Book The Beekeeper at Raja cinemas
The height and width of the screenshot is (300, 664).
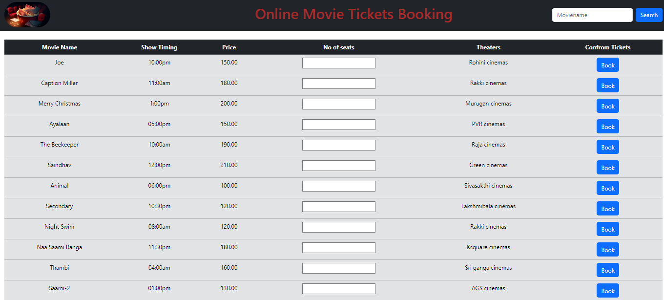607,147
